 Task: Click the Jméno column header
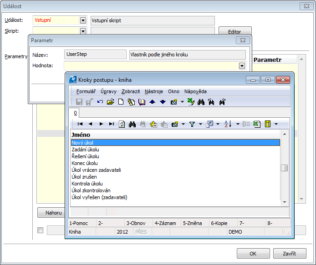[x=175, y=135]
